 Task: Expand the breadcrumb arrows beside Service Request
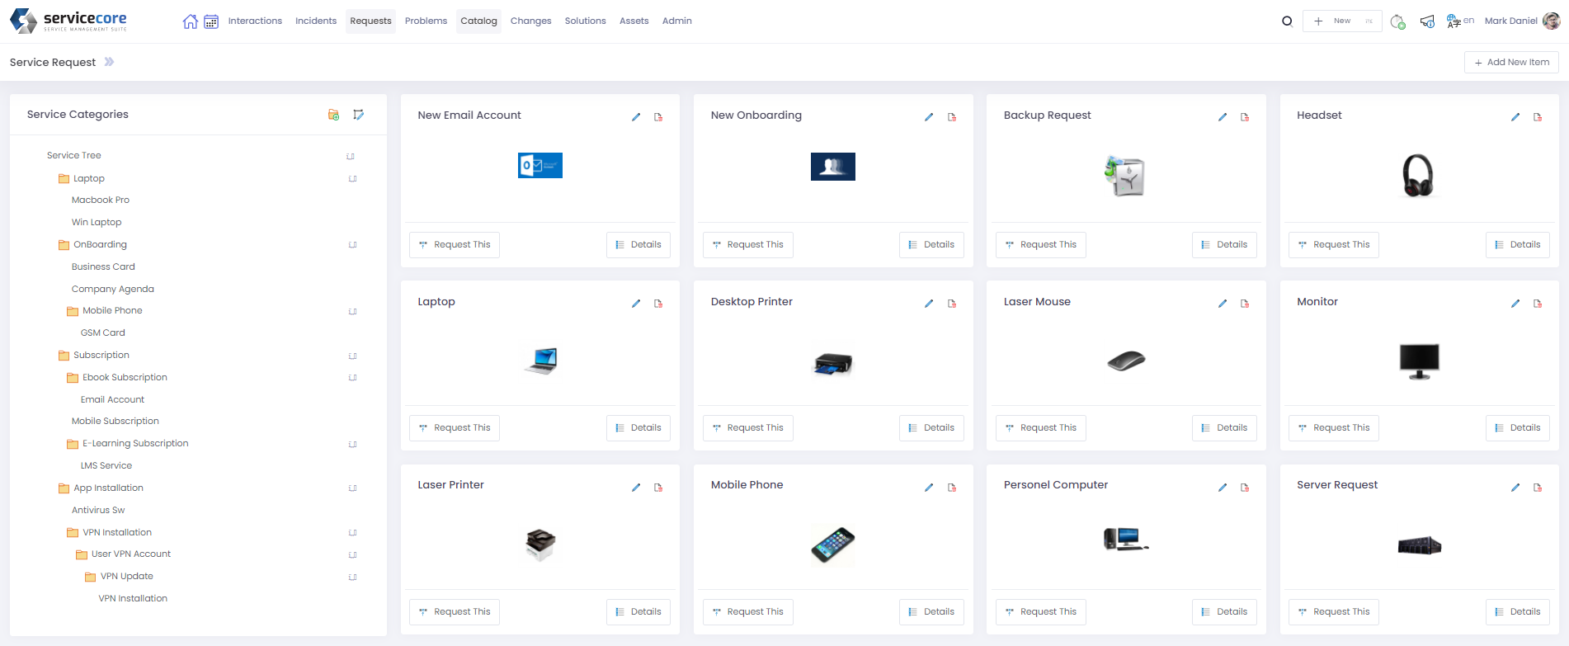(109, 62)
